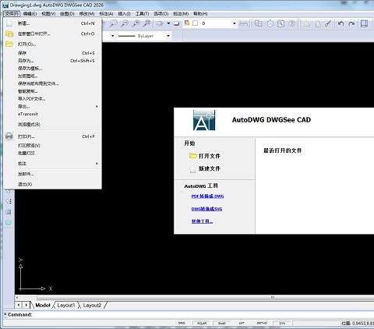374x329 pixels.
Task: Switch to the Model tab
Action: [43, 305]
